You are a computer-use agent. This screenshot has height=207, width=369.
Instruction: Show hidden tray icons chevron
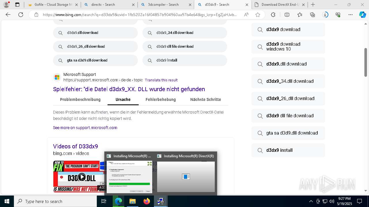pyautogui.click(x=311, y=201)
